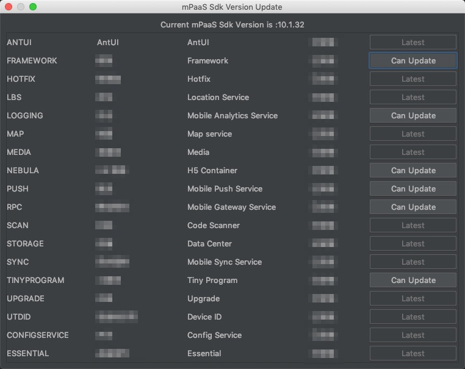Click Can Update for Framework
The image size is (465, 369).
pyautogui.click(x=413, y=60)
